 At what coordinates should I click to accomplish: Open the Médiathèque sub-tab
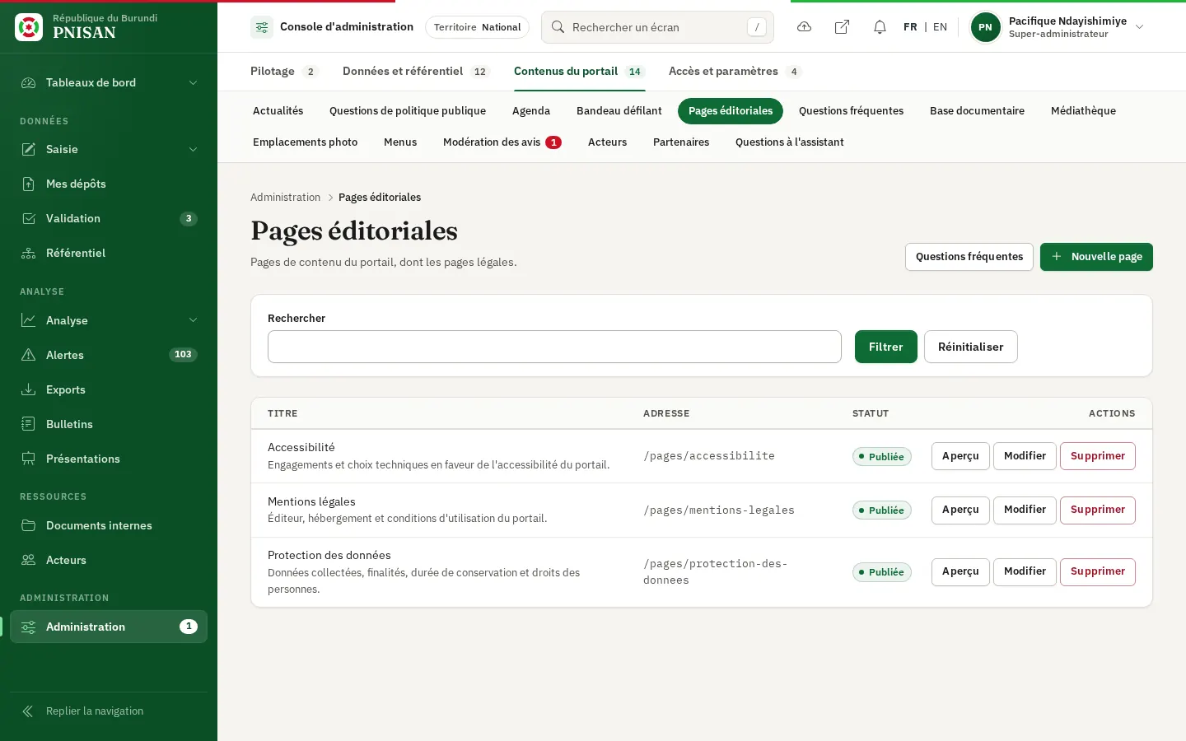(1083, 111)
